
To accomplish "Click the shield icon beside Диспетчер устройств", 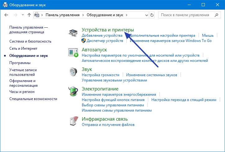I will pos(84,41).
